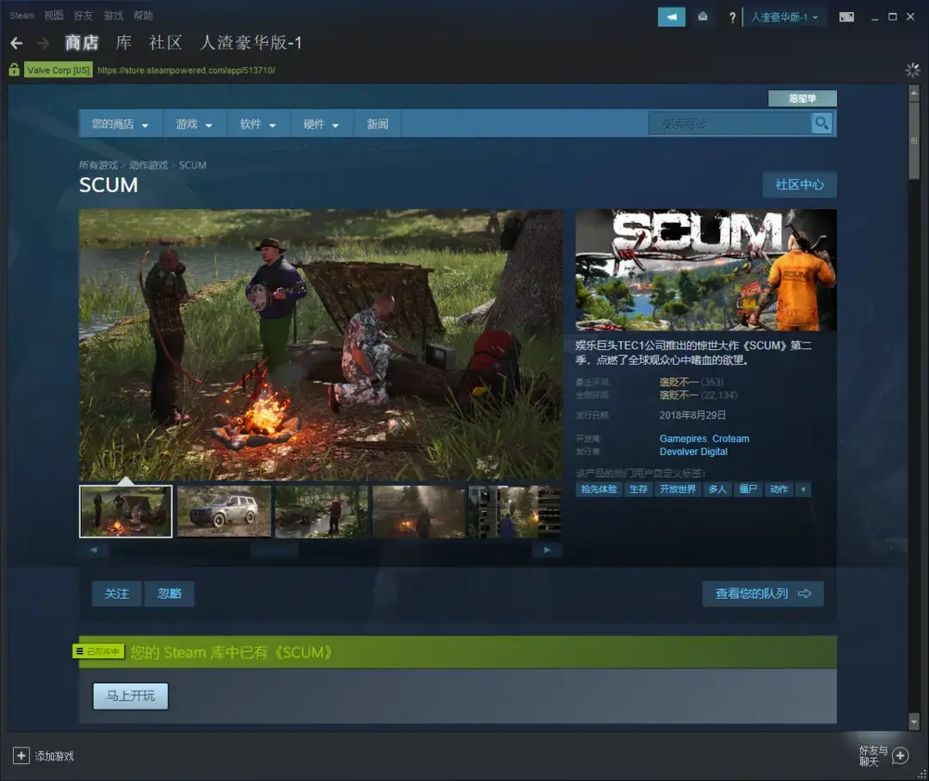Image resolution: width=929 pixels, height=781 pixels.
Task: Click the green padlock security icon
Action: [x=15, y=70]
